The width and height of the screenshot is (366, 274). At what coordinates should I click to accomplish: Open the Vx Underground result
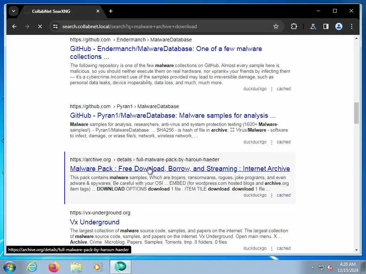[95, 222]
